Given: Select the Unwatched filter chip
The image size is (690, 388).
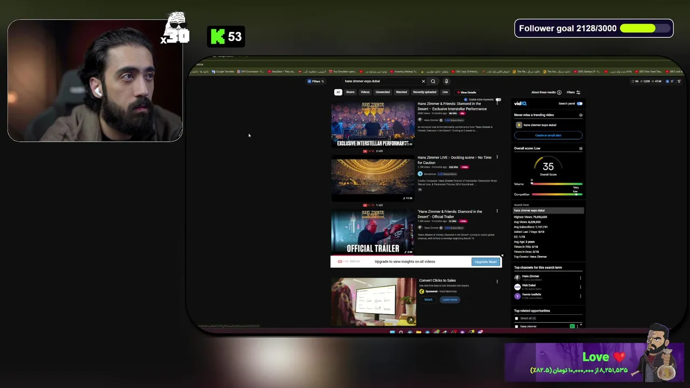Looking at the screenshot, I should coord(383,92).
